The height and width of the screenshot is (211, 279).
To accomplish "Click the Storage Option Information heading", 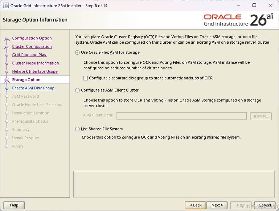I will [x=35, y=20].
